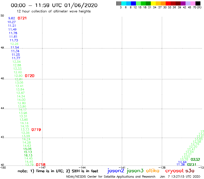The height and width of the screenshot is (179, 204).
Task: Click the 14.34 wave height value
Action: 21,96
